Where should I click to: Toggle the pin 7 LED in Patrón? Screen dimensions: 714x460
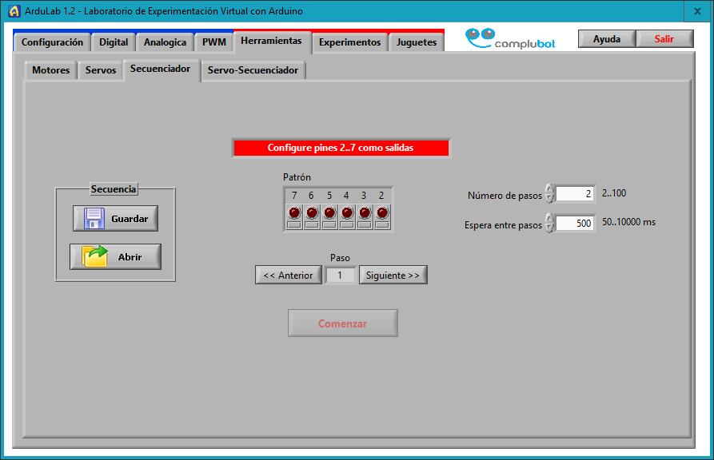(294, 212)
